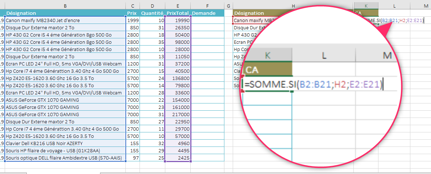This screenshot has height=174, width=431.
Task: Select column F header
Action: click(207, 5)
